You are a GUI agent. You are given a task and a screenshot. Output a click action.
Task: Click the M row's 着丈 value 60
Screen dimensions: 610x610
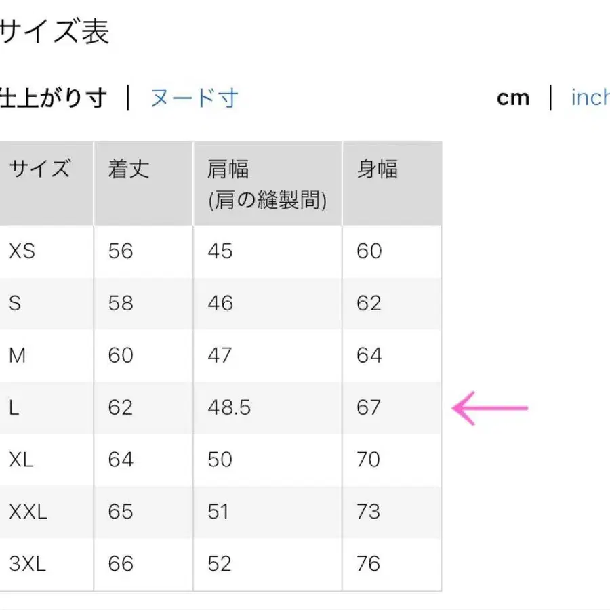point(121,355)
